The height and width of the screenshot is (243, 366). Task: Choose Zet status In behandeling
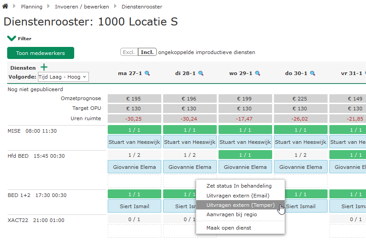pyautogui.click(x=239, y=186)
